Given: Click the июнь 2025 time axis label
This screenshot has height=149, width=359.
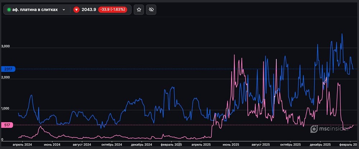Looking at the screenshot, I should click(232, 144).
